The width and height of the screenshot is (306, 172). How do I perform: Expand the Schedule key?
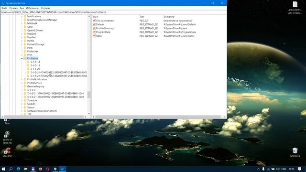[x=22, y=100]
